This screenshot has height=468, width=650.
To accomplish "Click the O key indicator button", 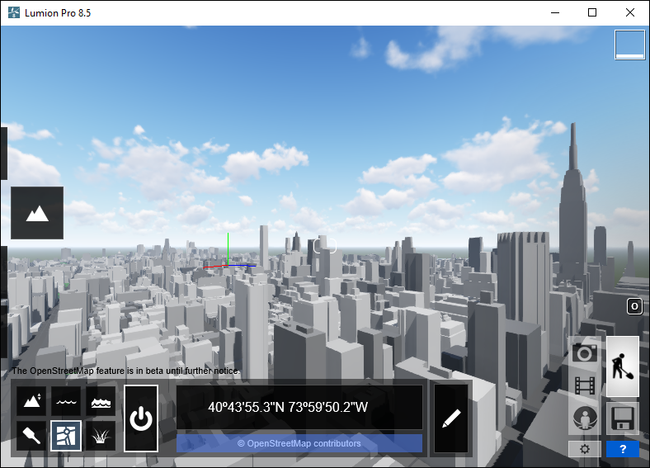I will click(634, 306).
